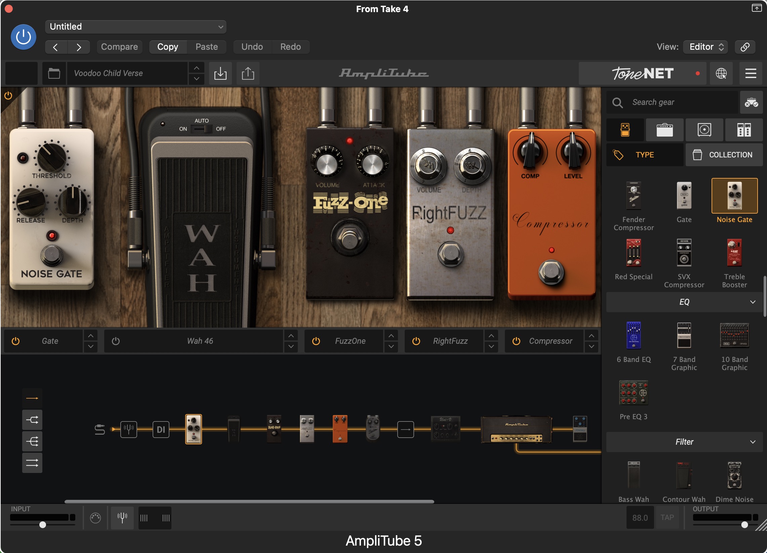The image size is (767, 553).
Task: Toggle FuzzOne slot power button
Action: (316, 341)
